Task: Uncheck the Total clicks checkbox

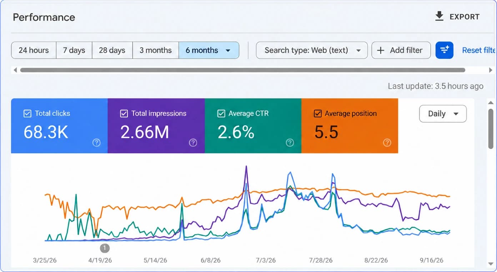Action: 27,114
